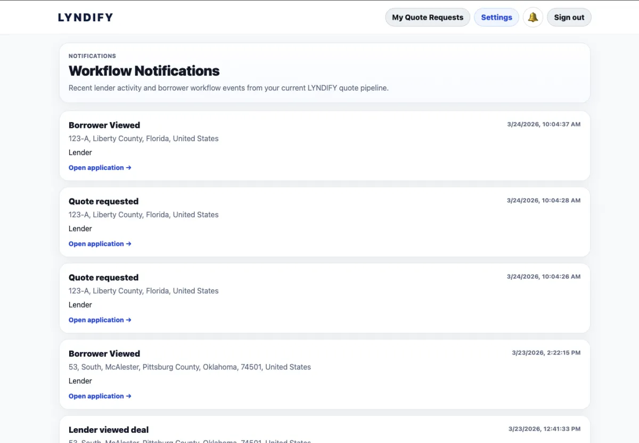
Task: Sign out of the account
Action: coord(569,18)
